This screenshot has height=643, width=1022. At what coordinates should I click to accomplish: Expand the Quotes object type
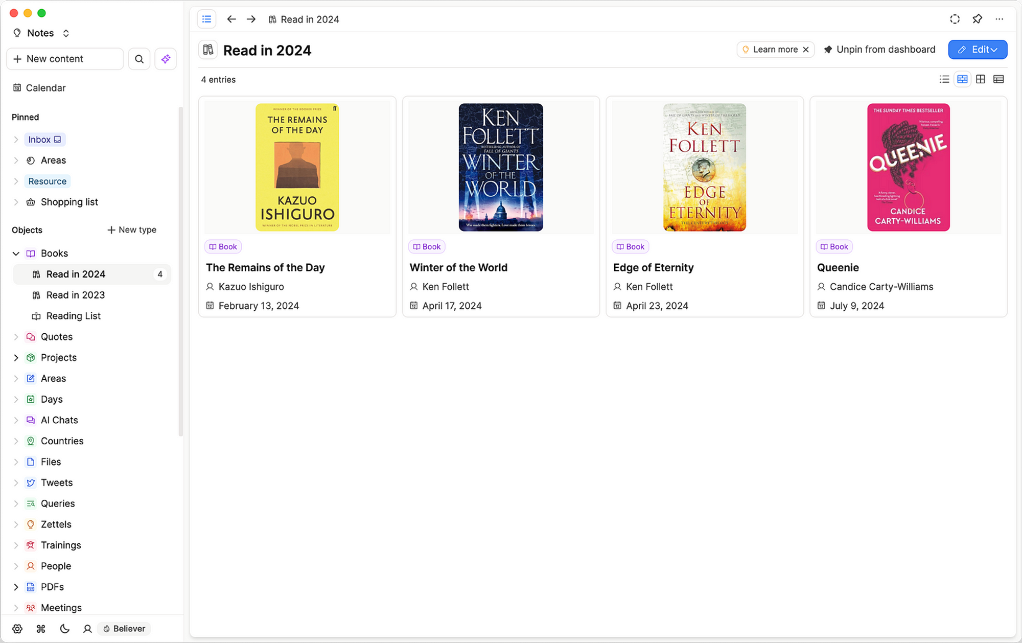tap(16, 337)
